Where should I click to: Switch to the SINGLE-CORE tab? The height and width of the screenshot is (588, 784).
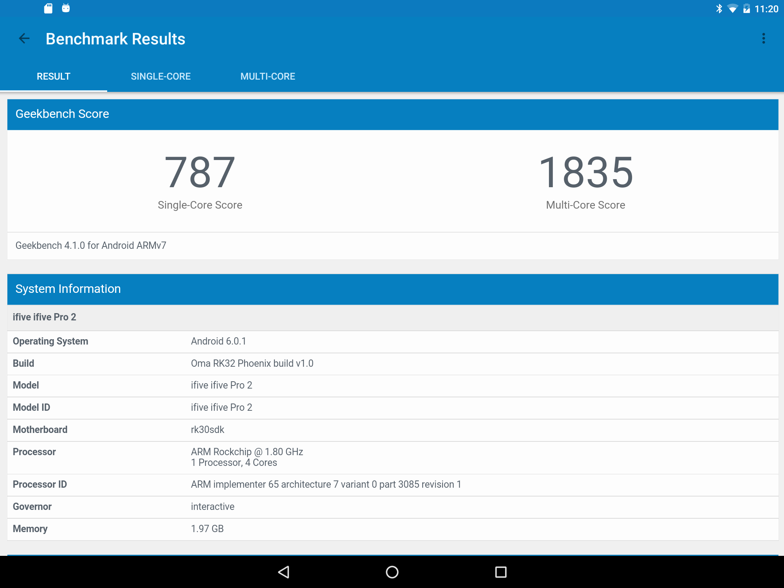161,76
